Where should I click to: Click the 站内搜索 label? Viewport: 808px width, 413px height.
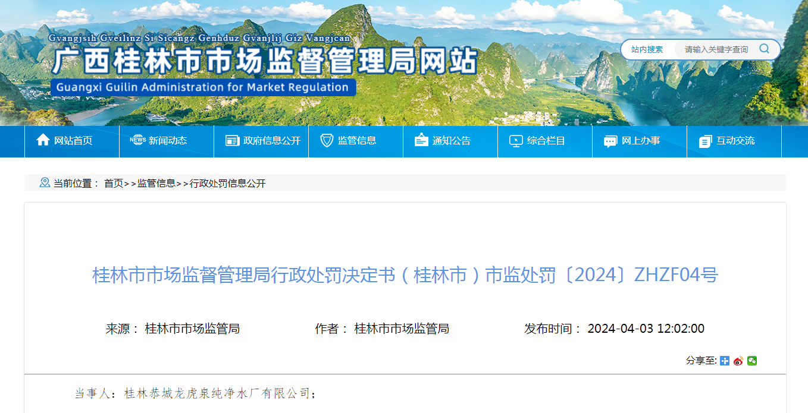647,49
